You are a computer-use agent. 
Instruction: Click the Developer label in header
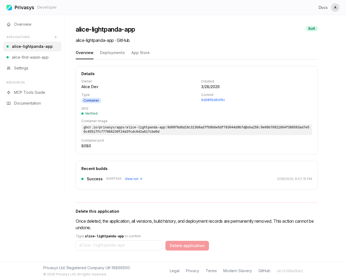(47, 7)
